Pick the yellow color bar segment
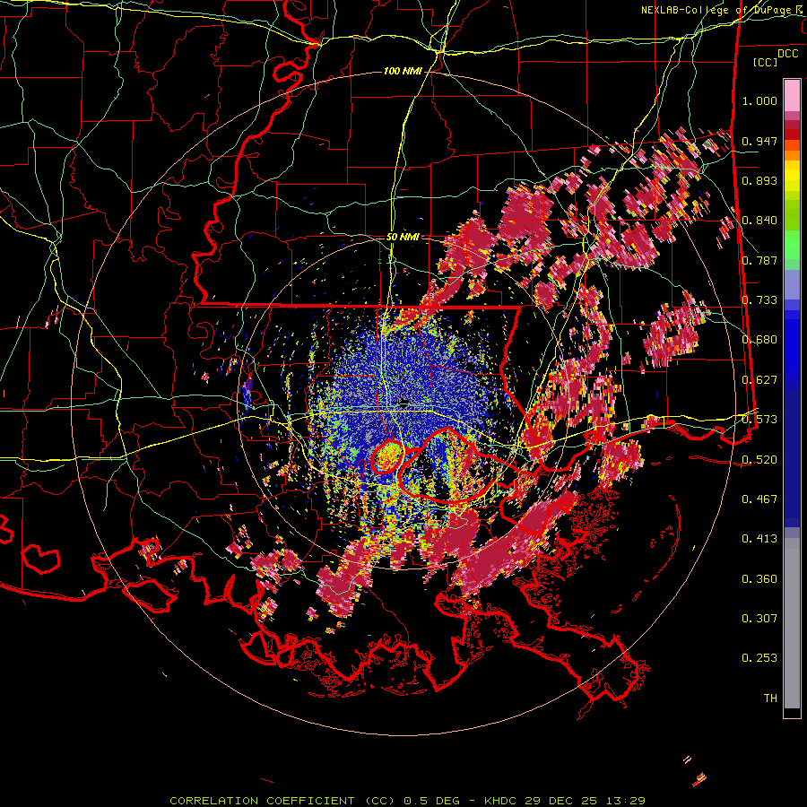807x807 pixels. pyautogui.click(x=792, y=177)
